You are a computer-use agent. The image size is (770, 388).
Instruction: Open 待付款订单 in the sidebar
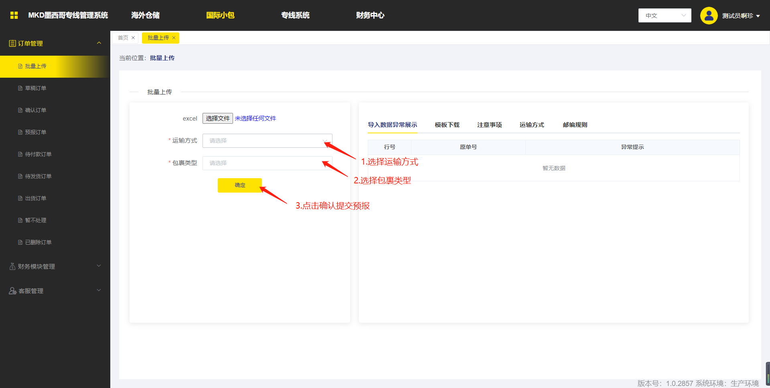(x=38, y=154)
